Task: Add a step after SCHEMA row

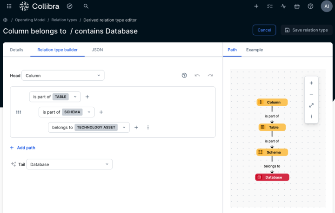Action: point(101,112)
